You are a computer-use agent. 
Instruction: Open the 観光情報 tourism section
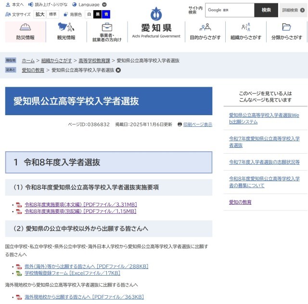66,32
